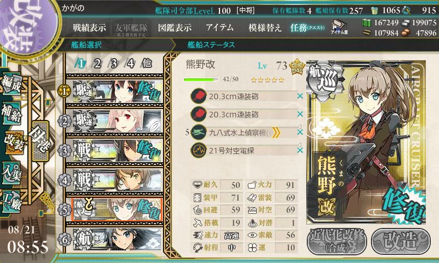This screenshot has width=439, height=263.
Task: Open the 工廠 factory icon
Action: tap(11, 203)
